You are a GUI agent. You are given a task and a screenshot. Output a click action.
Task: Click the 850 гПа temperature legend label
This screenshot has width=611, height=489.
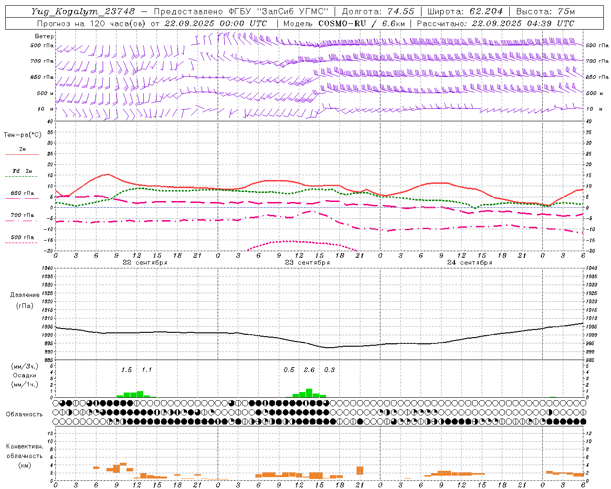coord(22,193)
